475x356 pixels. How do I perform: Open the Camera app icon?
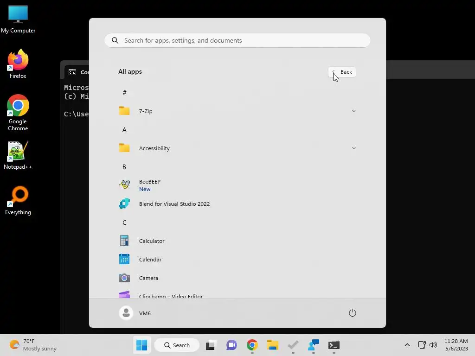coord(124,278)
